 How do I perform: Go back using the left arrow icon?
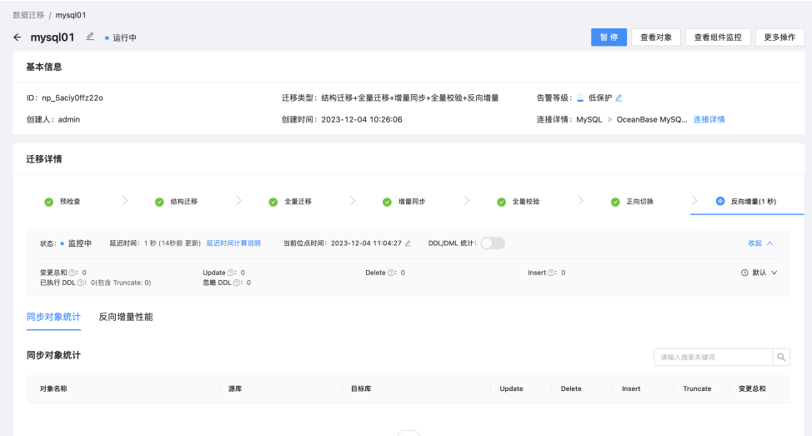pyautogui.click(x=17, y=38)
